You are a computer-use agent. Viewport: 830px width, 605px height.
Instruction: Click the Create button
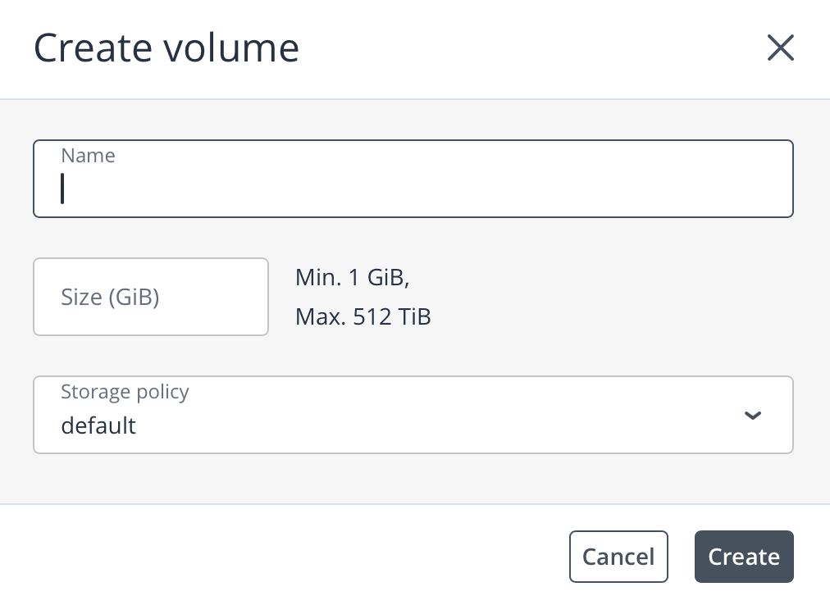point(744,557)
